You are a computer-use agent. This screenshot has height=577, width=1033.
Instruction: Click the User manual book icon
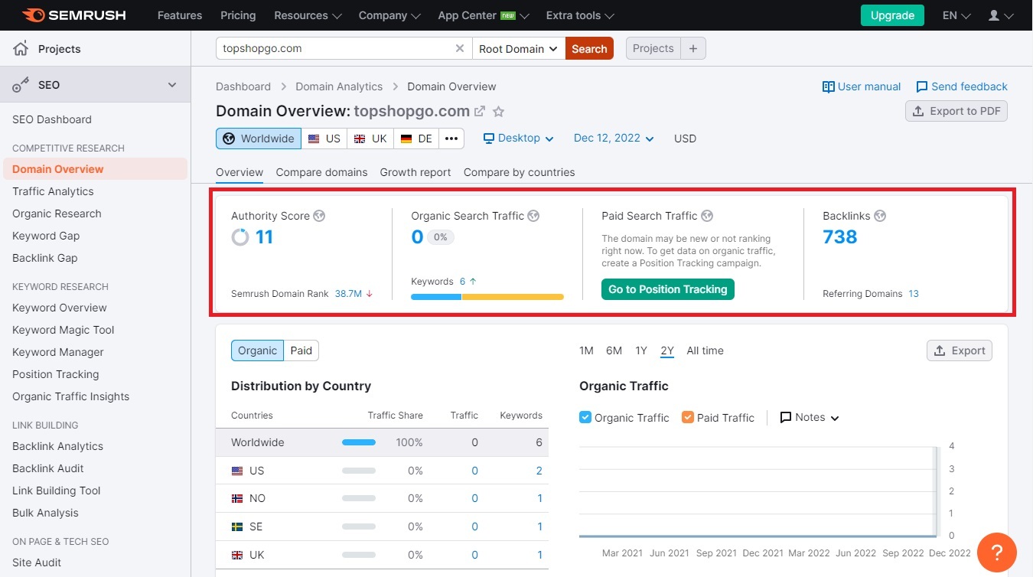click(x=828, y=86)
